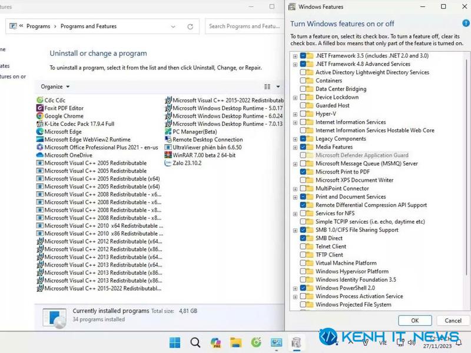Expand the .NET Framework 3.5 node
Viewport: 471px width, 353px height.
coord(295,56)
